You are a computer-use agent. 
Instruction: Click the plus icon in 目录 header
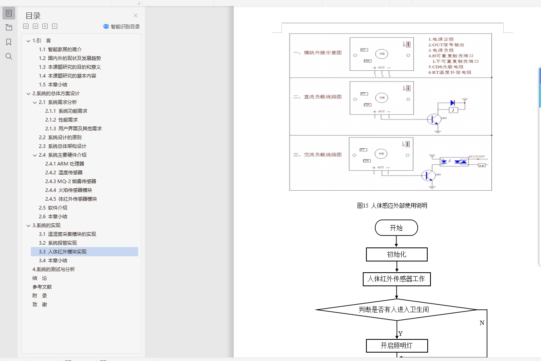[45, 26]
